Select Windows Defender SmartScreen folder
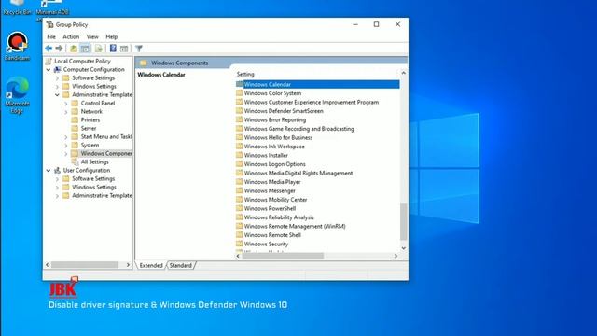 284,111
